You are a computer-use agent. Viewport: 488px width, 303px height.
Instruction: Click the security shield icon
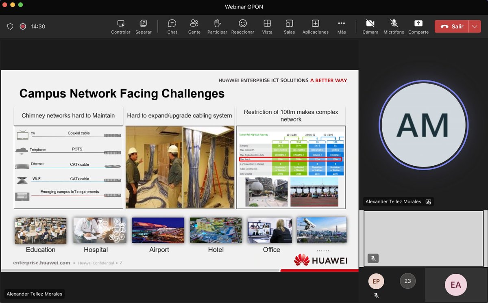pyautogui.click(x=10, y=26)
